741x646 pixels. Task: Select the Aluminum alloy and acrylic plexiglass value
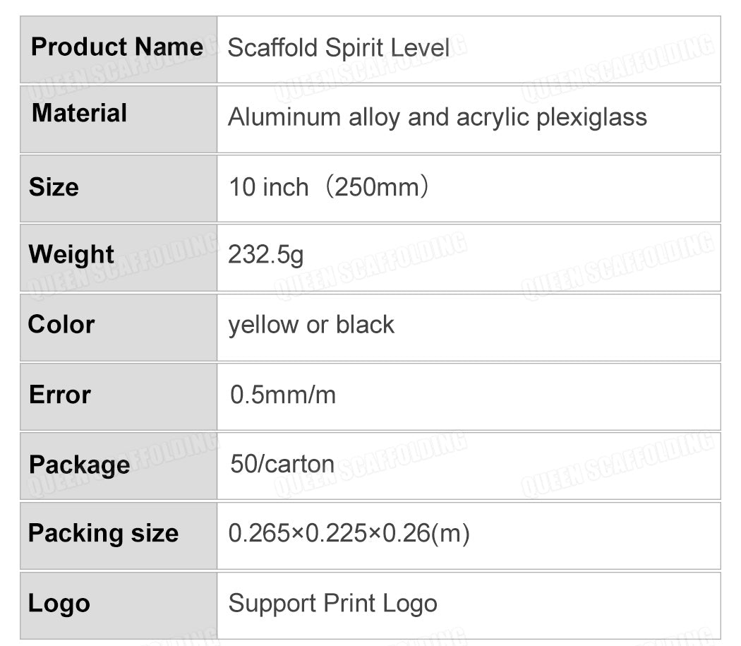pos(437,117)
